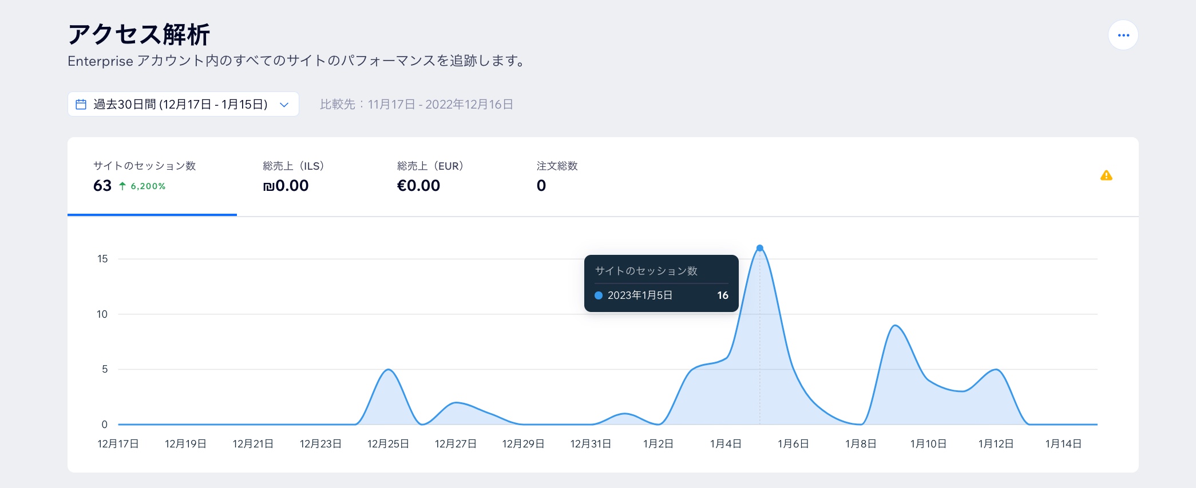The height and width of the screenshot is (488, 1196).
Task: Open the three-dot more actions menu
Action: pos(1123,35)
